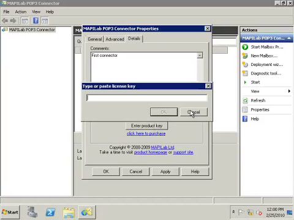The image size is (294, 220).
Task: Open the View menu in the menu bar
Action: click(x=36, y=12)
